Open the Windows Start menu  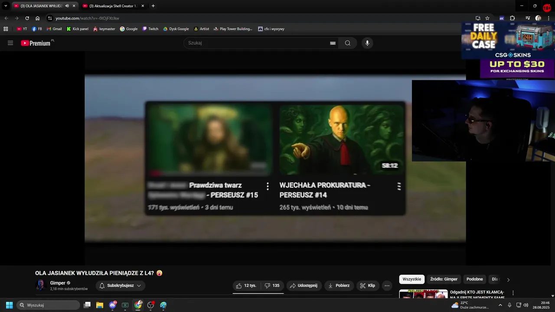(x=9, y=305)
